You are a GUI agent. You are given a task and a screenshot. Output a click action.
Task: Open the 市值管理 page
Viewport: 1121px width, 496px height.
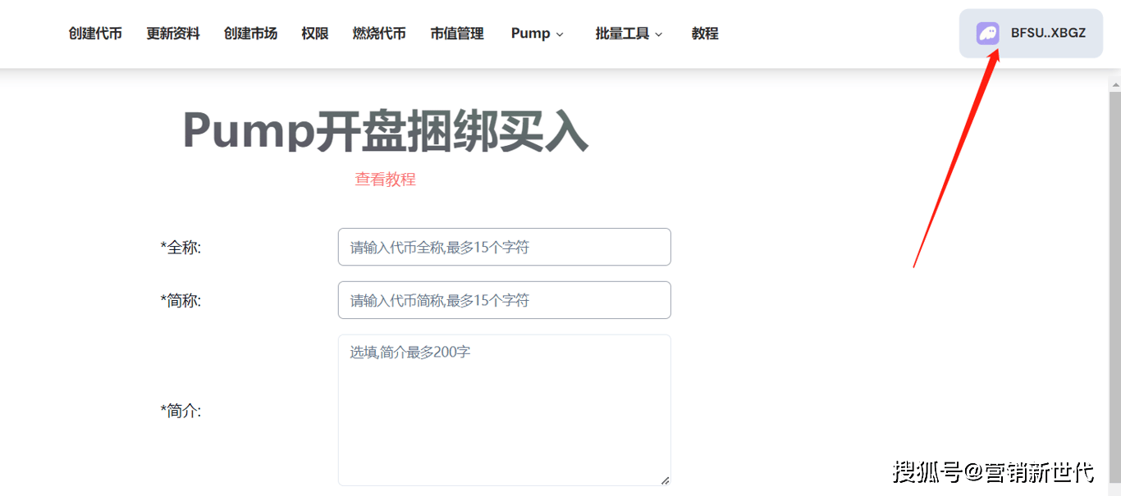pyautogui.click(x=456, y=34)
